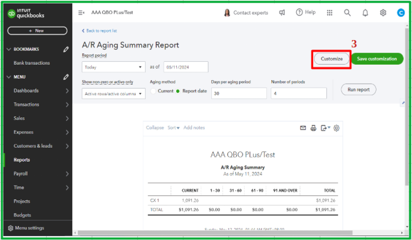Click the Run report button
This screenshot has height=240, width=412.
click(358, 90)
